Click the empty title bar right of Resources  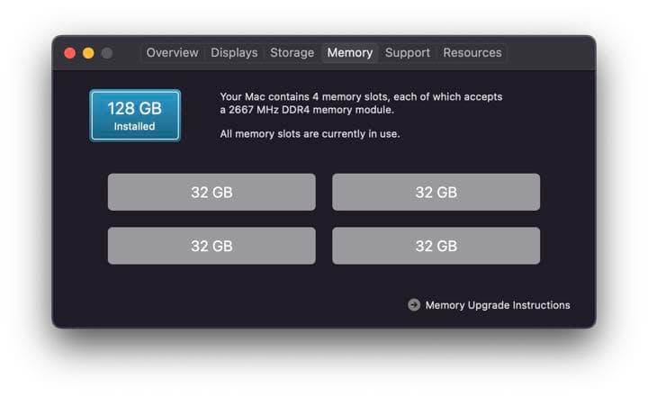tap(549, 53)
